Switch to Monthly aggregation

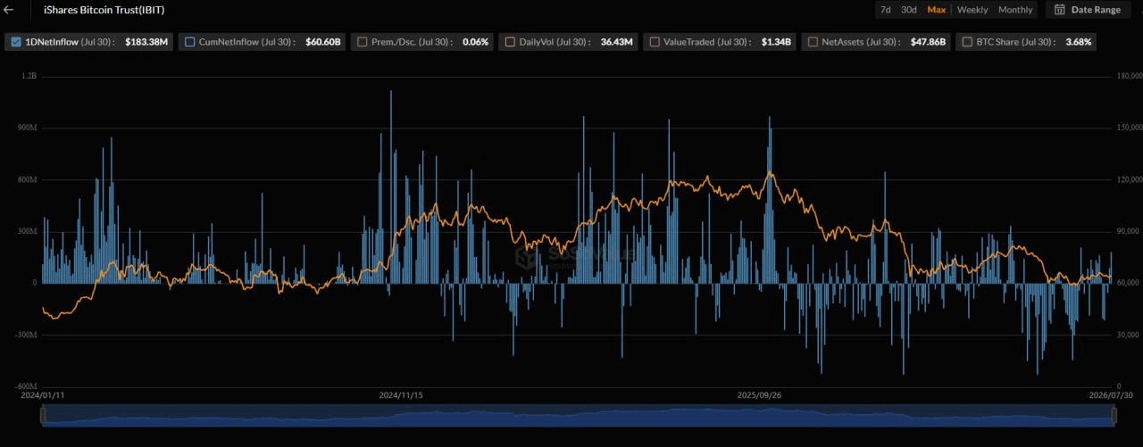(x=1015, y=10)
